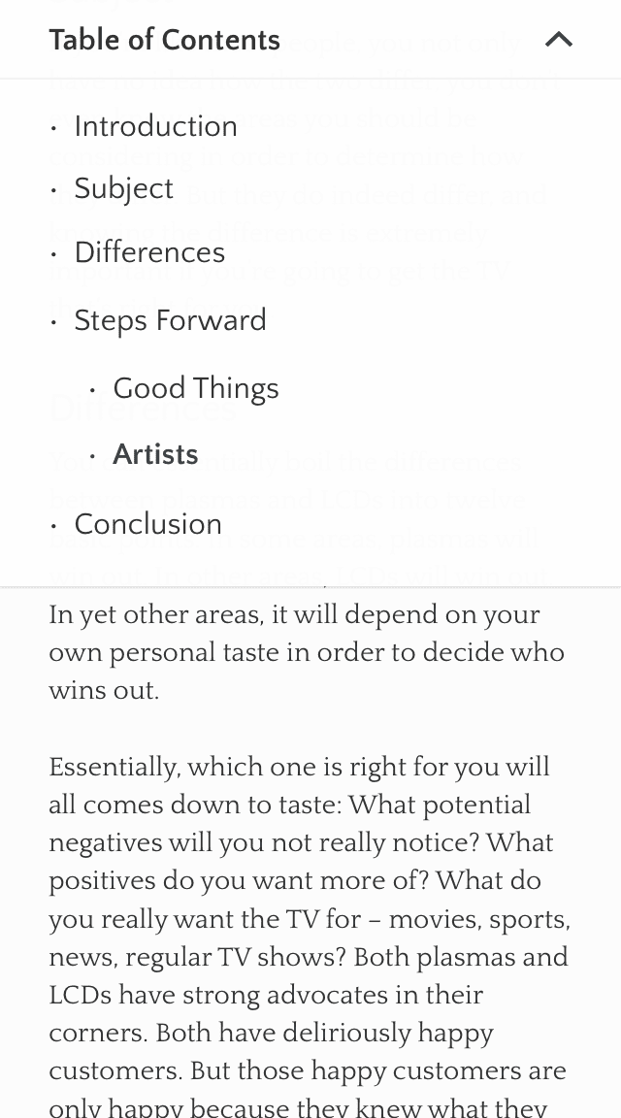The image size is (621, 1118).
Task: Collapse the Table of Contents chevron
Action: point(559,40)
